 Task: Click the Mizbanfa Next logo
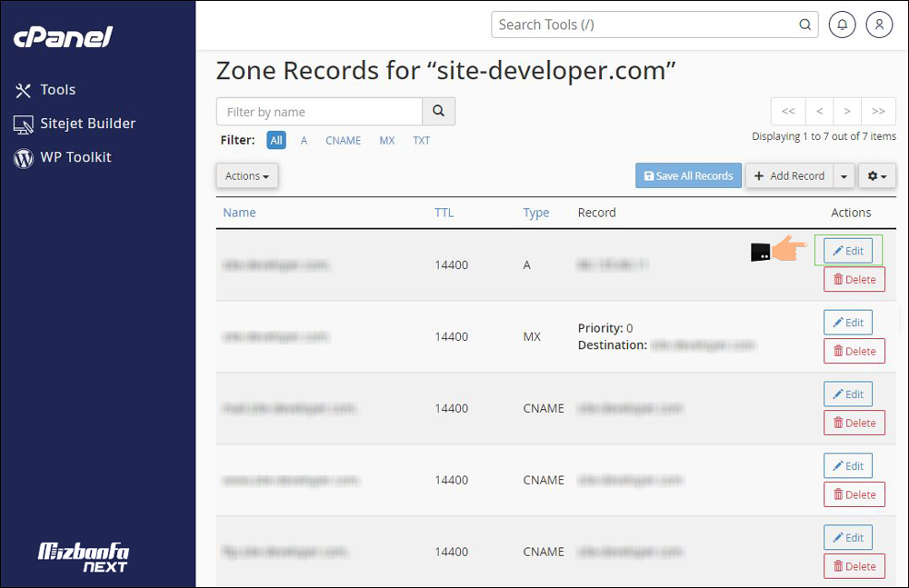pyautogui.click(x=83, y=558)
